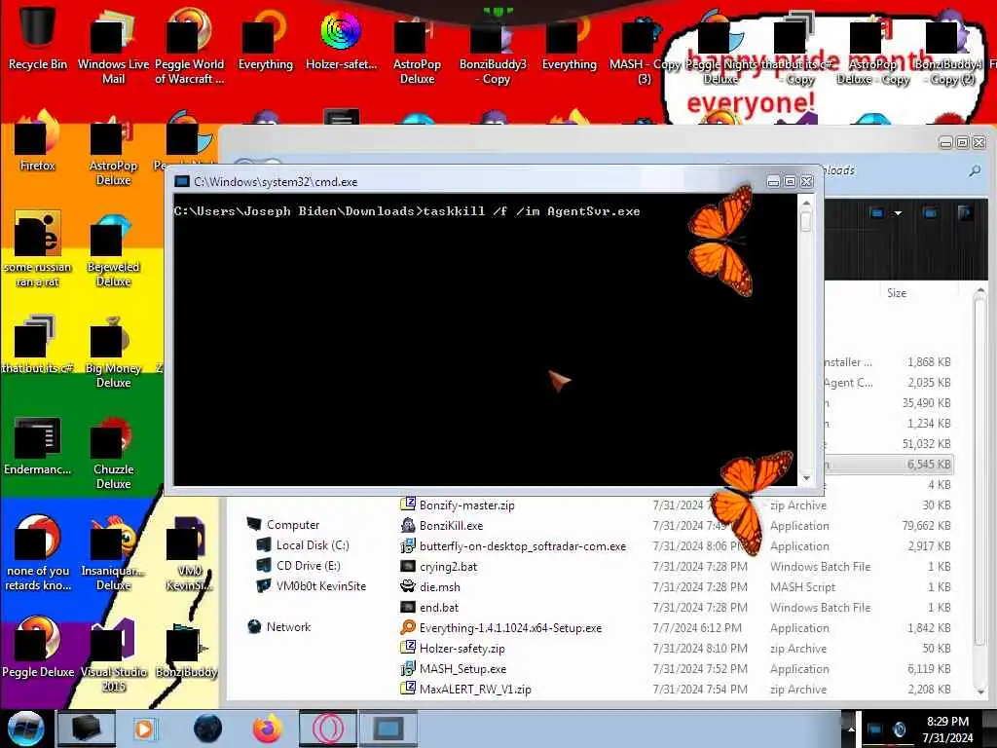Open the Windows Live Mail desktop icon
The width and height of the screenshot is (997, 748).
coord(113,50)
